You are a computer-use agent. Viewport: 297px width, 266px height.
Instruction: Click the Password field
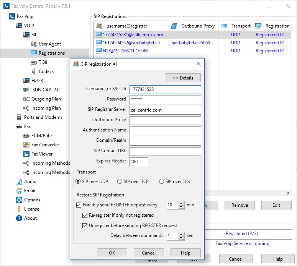point(165,100)
